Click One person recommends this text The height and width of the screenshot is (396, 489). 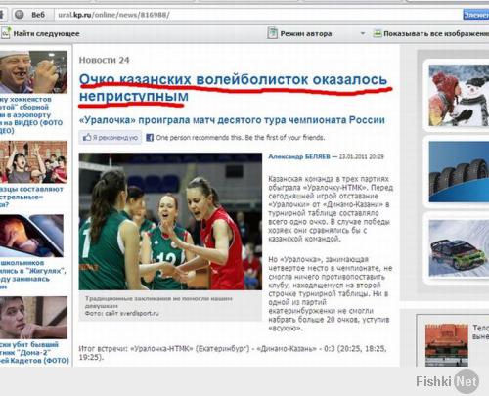(241, 138)
